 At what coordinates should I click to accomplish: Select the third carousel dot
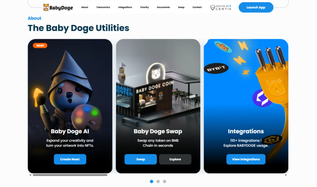(x=165, y=181)
